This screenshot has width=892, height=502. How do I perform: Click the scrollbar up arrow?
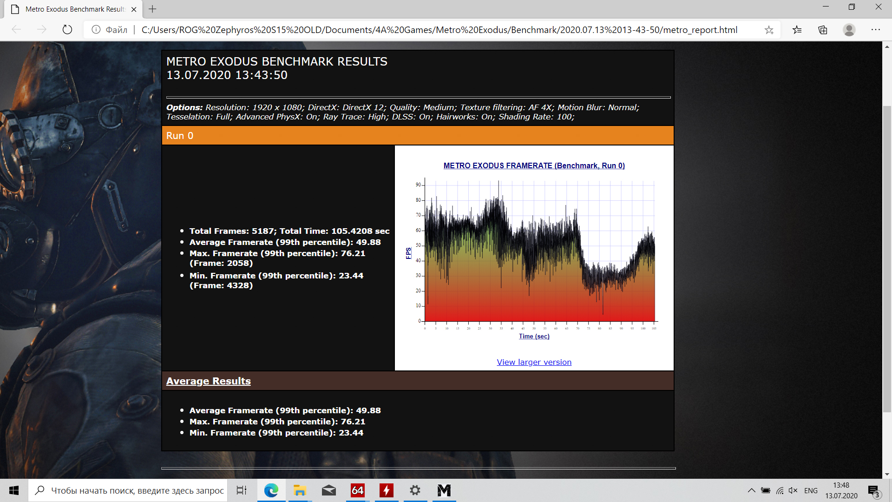(x=887, y=46)
